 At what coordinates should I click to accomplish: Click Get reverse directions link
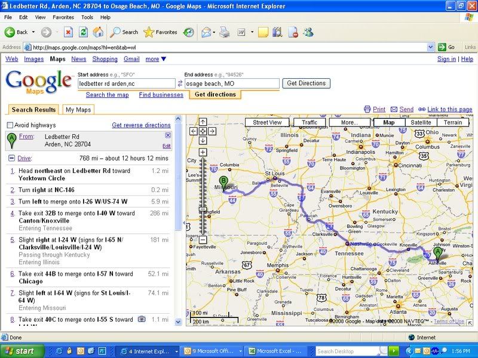(x=141, y=125)
